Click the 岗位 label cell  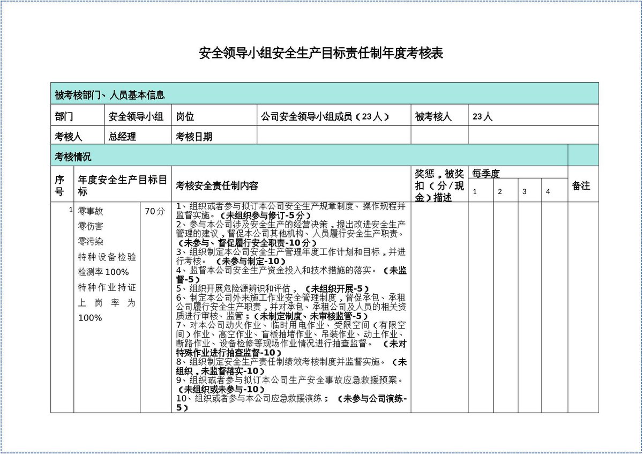click(214, 115)
